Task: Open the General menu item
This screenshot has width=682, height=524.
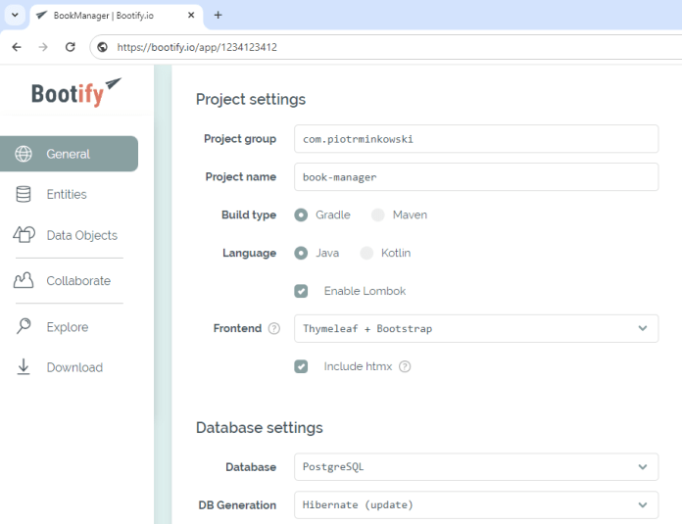Action: tap(70, 154)
